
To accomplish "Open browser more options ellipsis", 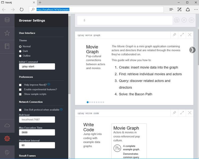I will point(196,10).
